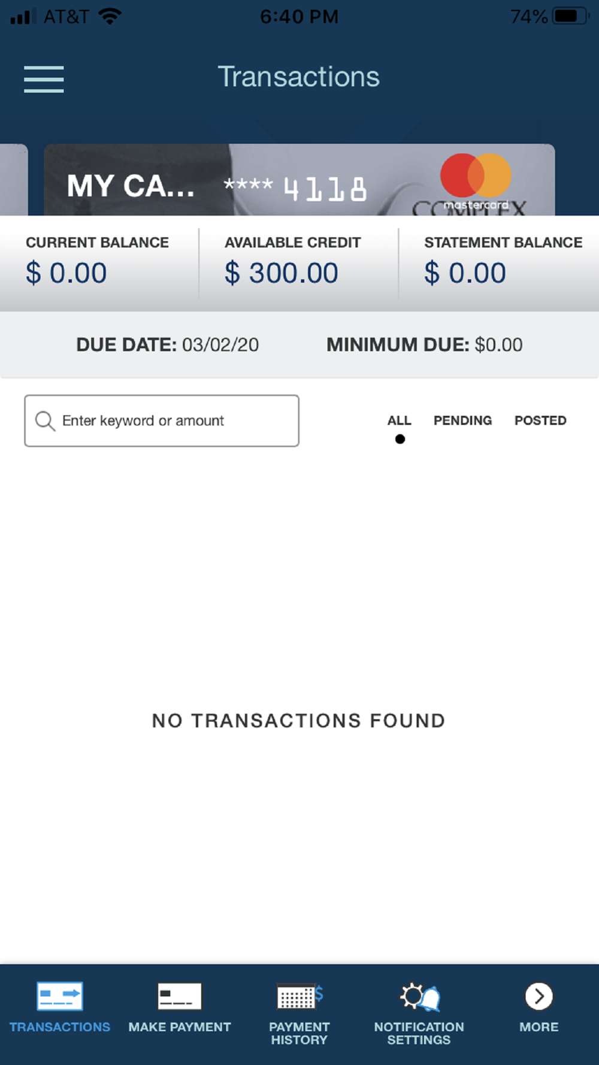This screenshot has width=599, height=1065.
Task: Tap the search magnifier icon
Action: pos(45,421)
